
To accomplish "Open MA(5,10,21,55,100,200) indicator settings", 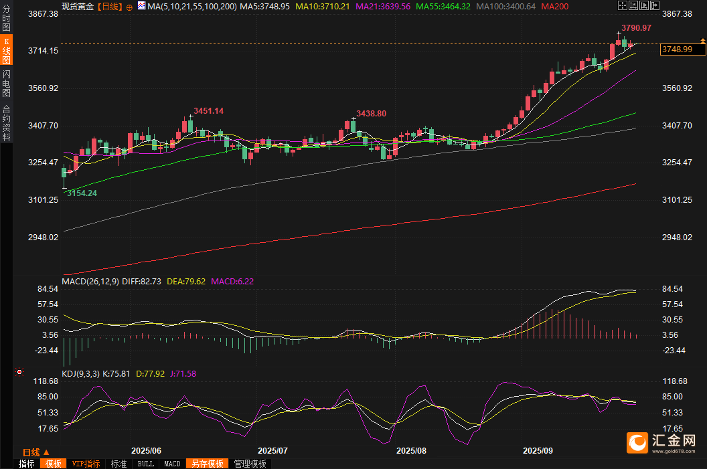I will tap(191, 6).
